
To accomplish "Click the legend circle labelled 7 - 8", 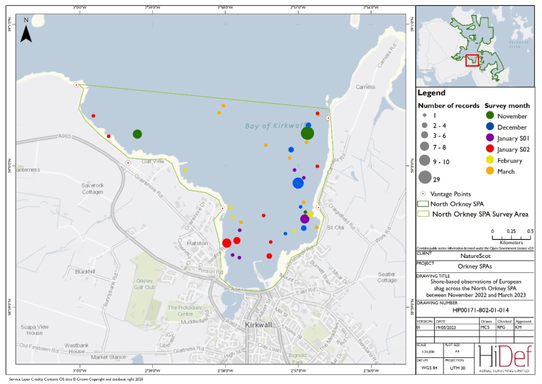I will click(424, 146).
